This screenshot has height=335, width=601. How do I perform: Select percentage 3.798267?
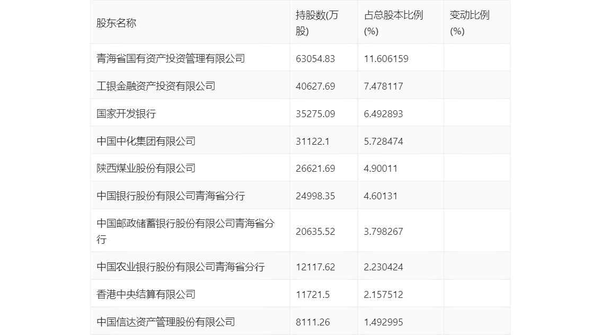coord(383,231)
